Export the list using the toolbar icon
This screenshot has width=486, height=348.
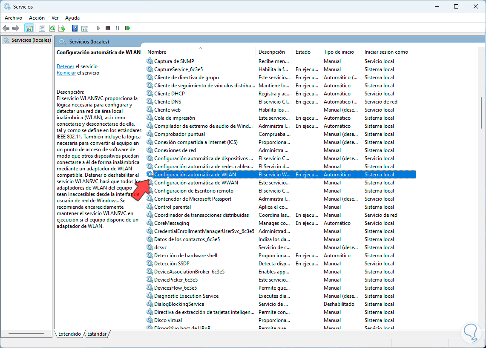[62, 28]
